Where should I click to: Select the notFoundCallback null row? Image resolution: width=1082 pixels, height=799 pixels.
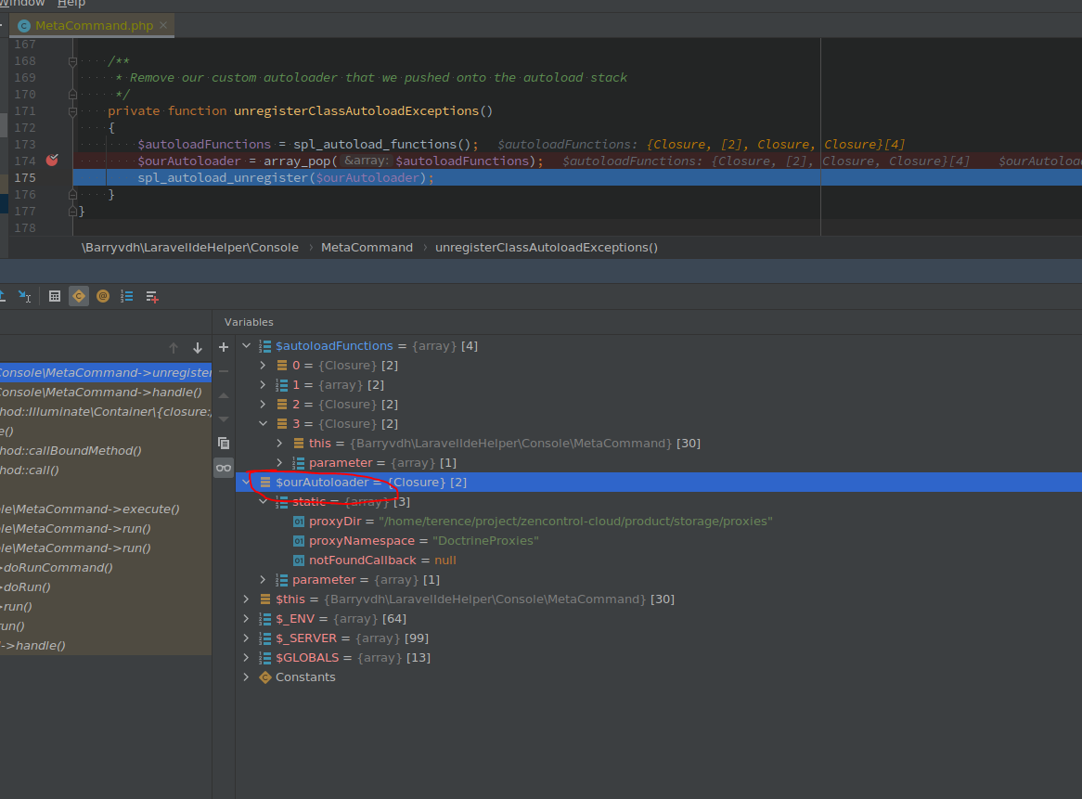pos(659,561)
